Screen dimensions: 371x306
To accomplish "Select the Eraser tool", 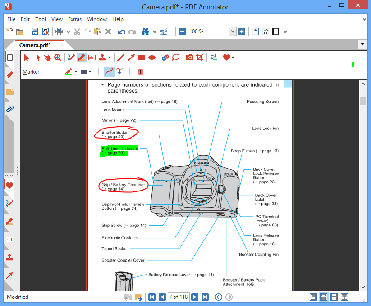I will (165, 58).
